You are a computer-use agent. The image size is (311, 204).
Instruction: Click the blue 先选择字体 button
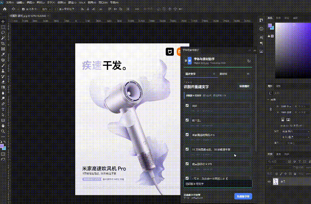[x=243, y=196]
